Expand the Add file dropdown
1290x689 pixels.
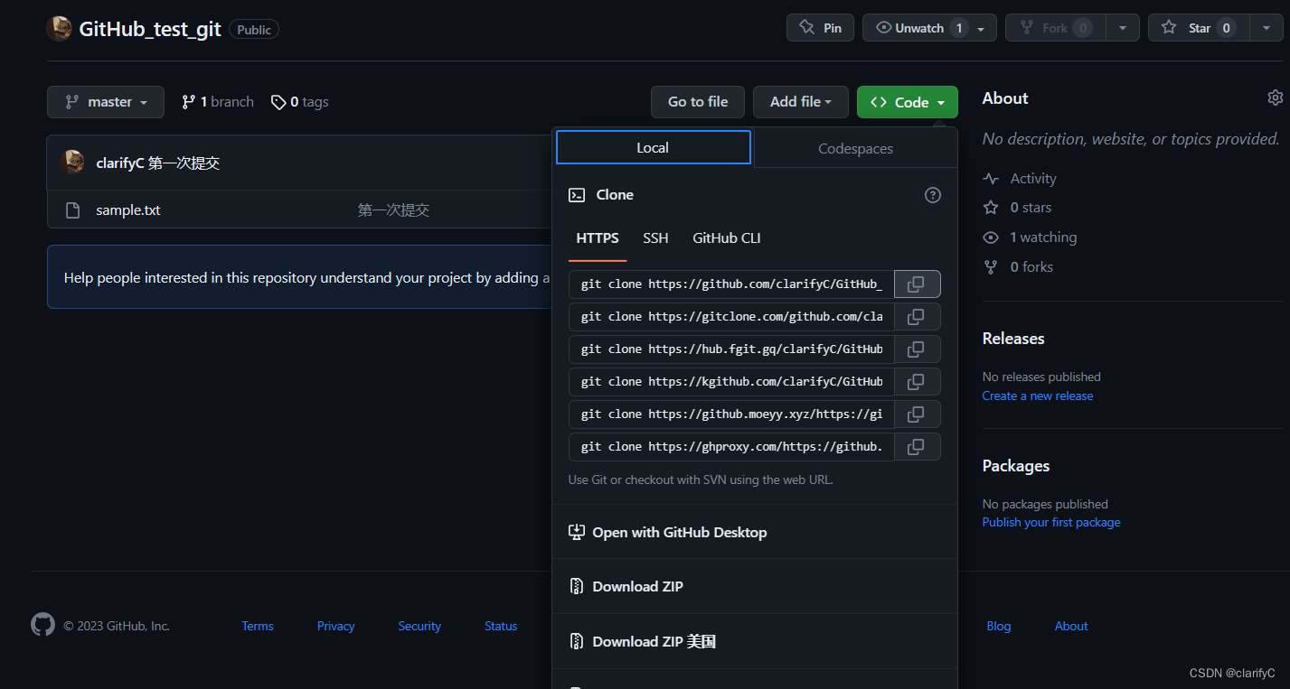(800, 102)
